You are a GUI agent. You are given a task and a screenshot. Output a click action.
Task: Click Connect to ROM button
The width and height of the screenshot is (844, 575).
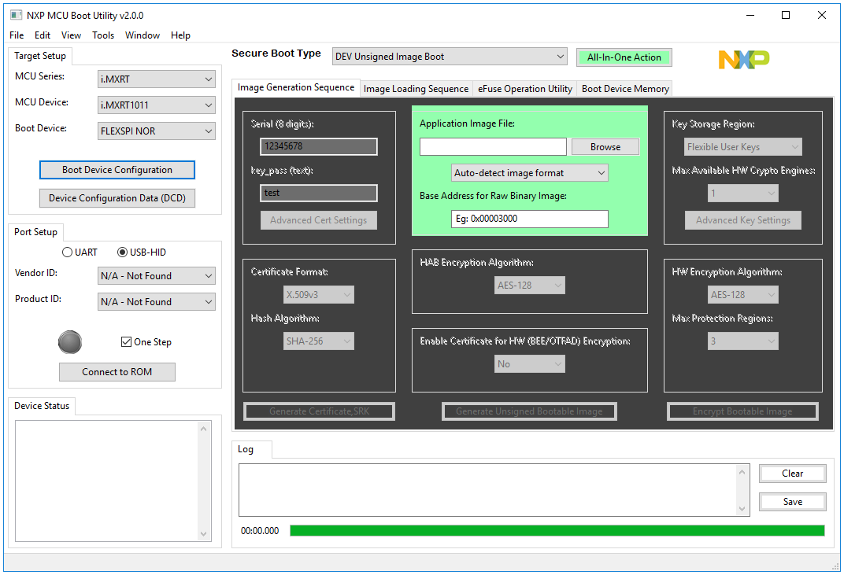pyautogui.click(x=117, y=372)
